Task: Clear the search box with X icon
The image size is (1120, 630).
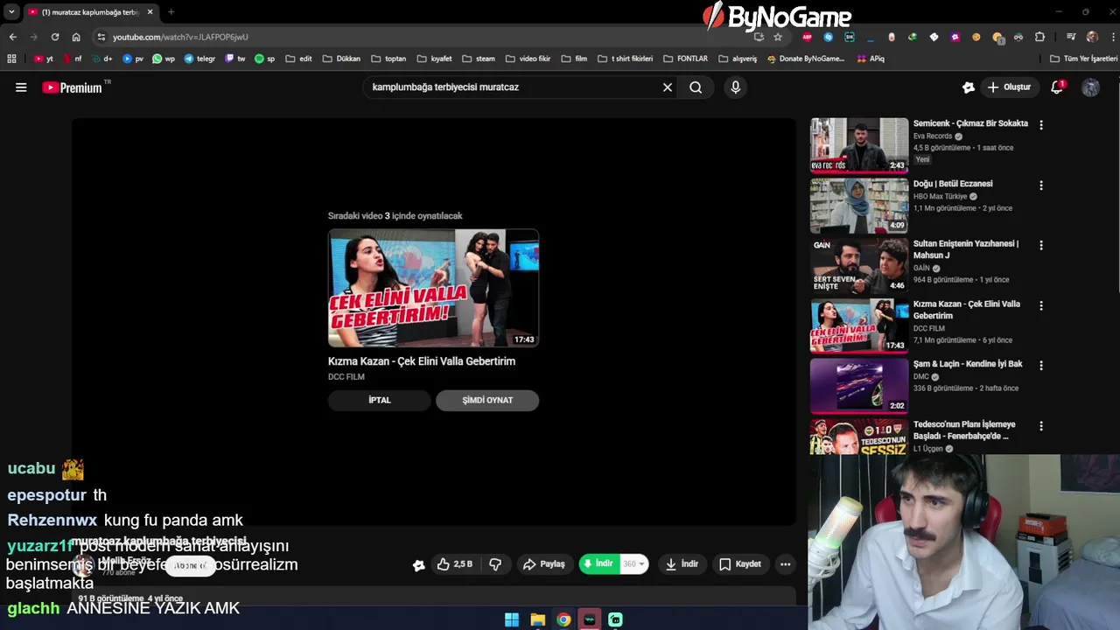Action: [668, 87]
